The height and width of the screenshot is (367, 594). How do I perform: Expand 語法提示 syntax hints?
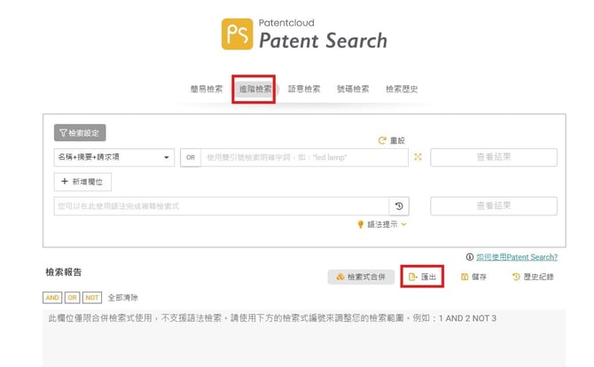pos(387,224)
